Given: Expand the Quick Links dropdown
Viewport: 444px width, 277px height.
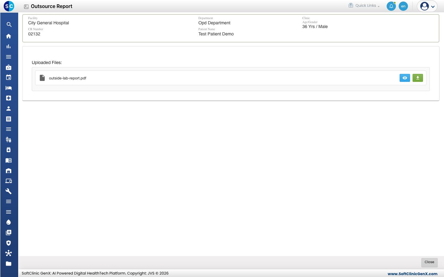Looking at the screenshot, I should point(364,6).
